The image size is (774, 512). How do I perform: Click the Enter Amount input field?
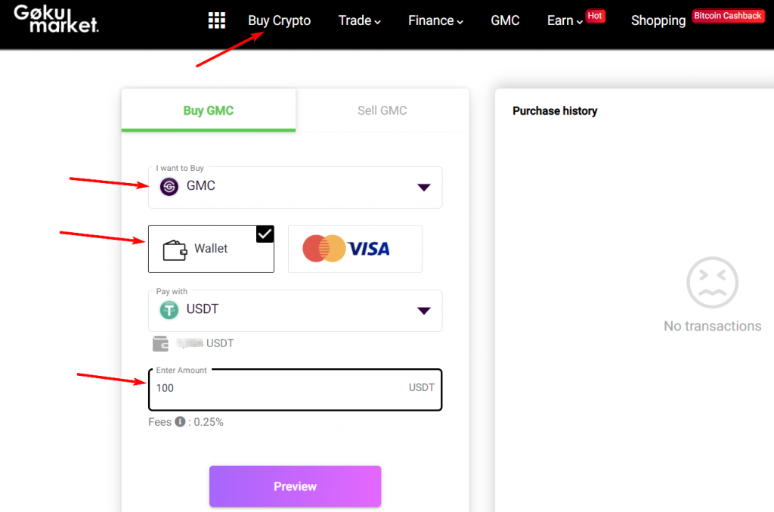[296, 389]
